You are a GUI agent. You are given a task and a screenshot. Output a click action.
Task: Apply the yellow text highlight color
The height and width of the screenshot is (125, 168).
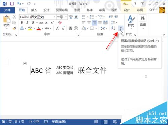coord(30,28)
